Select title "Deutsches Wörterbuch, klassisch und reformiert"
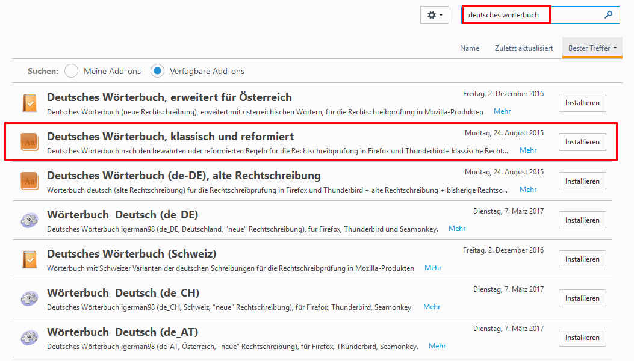The width and height of the screenshot is (634, 361). pyautogui.click(x=170, y=137)
